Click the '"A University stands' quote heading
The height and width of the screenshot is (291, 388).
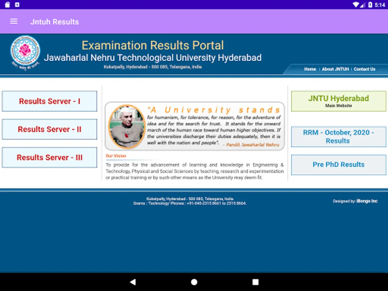tap(214, 110)
